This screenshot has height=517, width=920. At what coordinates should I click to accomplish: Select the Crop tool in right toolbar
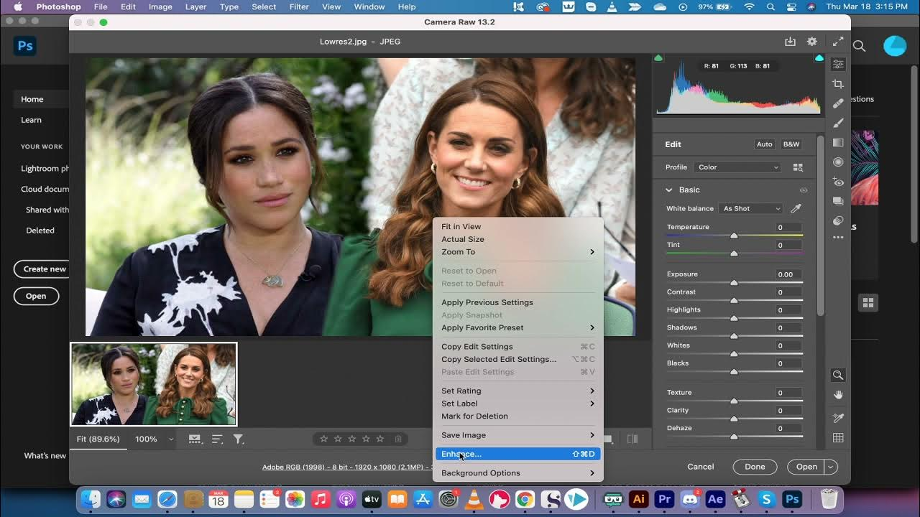[x=838, y=84]
